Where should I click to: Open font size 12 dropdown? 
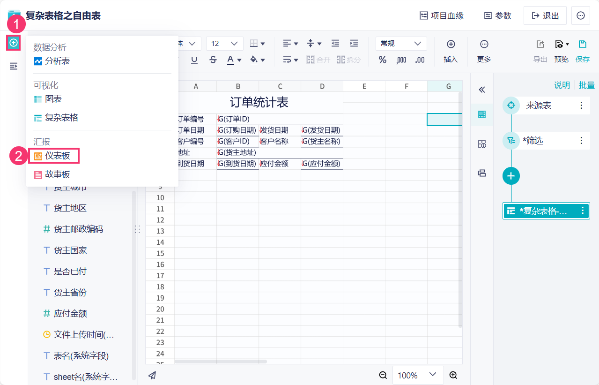coord(225,44)
